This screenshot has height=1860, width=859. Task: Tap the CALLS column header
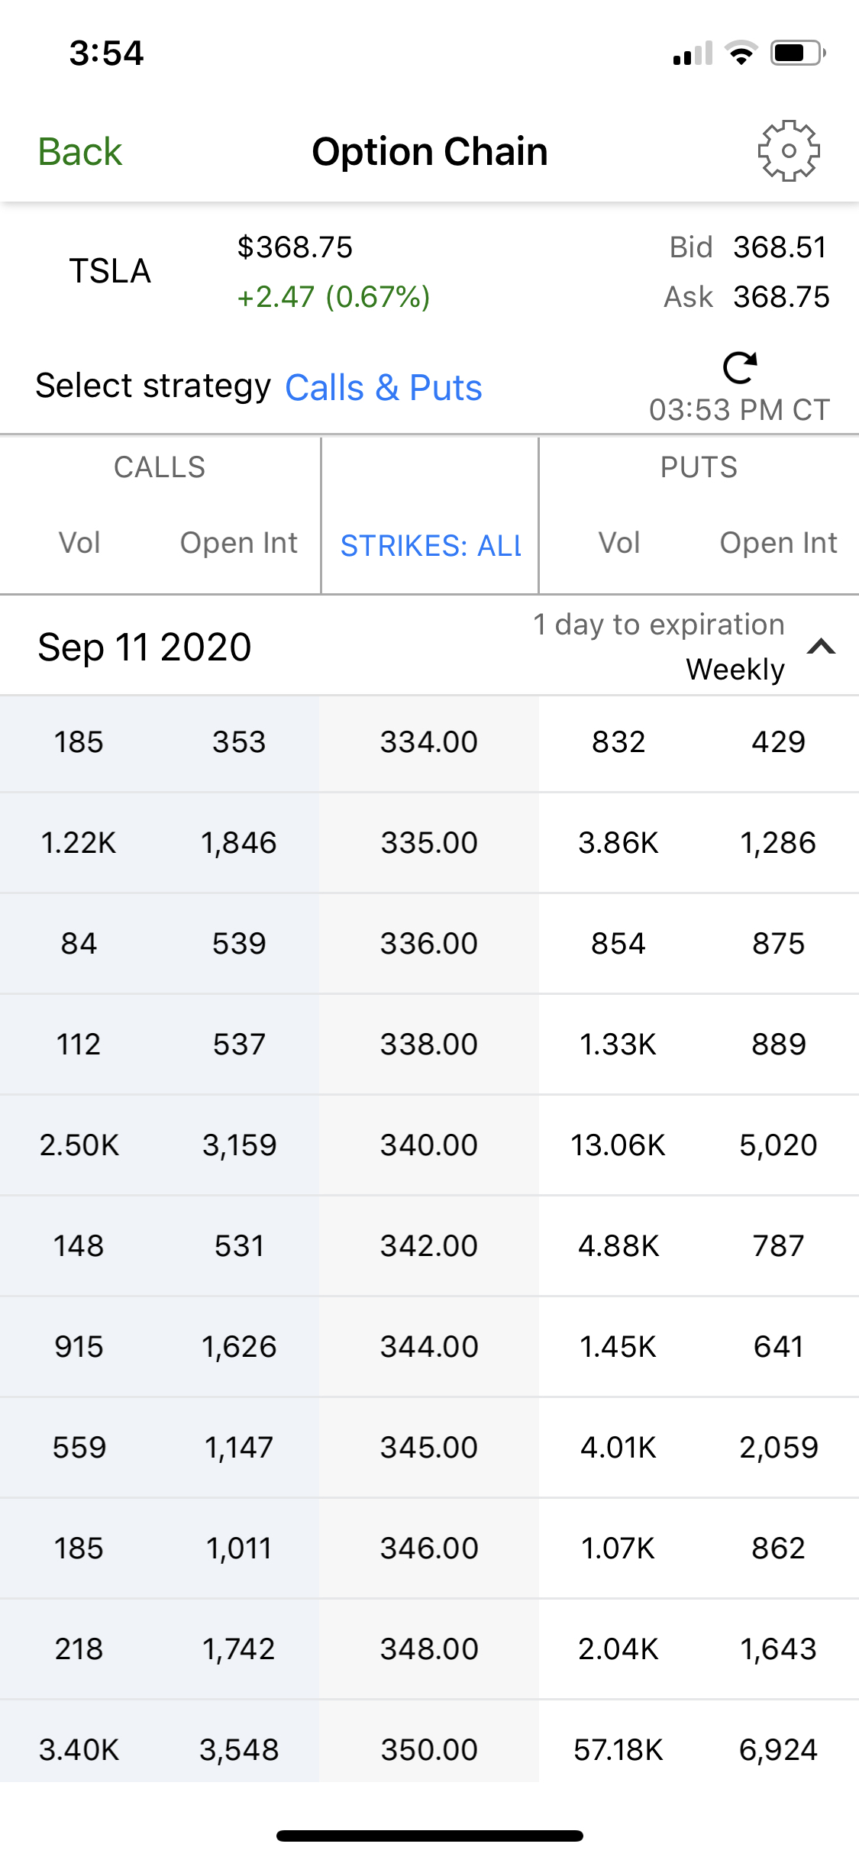(160, 467)
